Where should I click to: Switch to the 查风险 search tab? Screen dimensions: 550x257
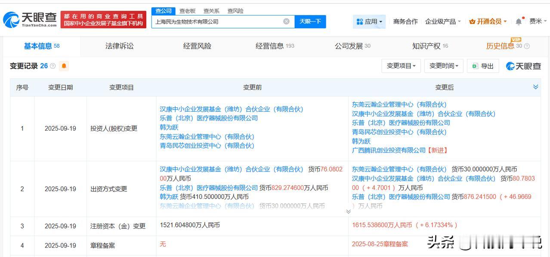click(235, 11)
